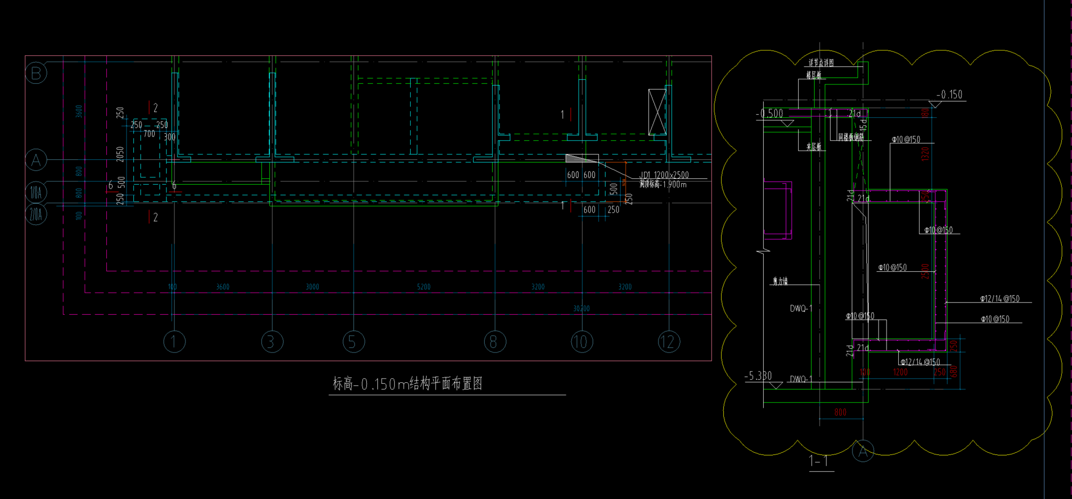Click the 剪力墙 label in the section
The width and height of the screenshot is (1072, 499).
(780, 281)
